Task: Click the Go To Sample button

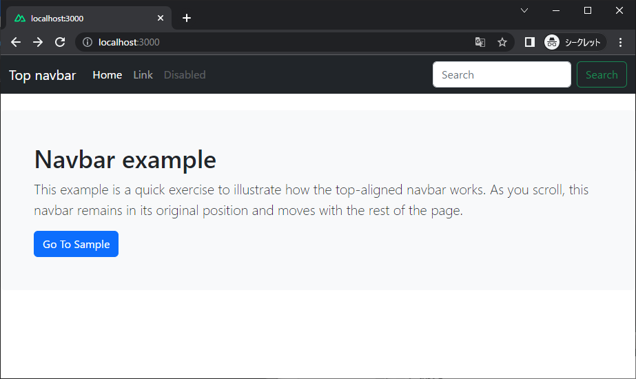Action: (x=76, y=244)
